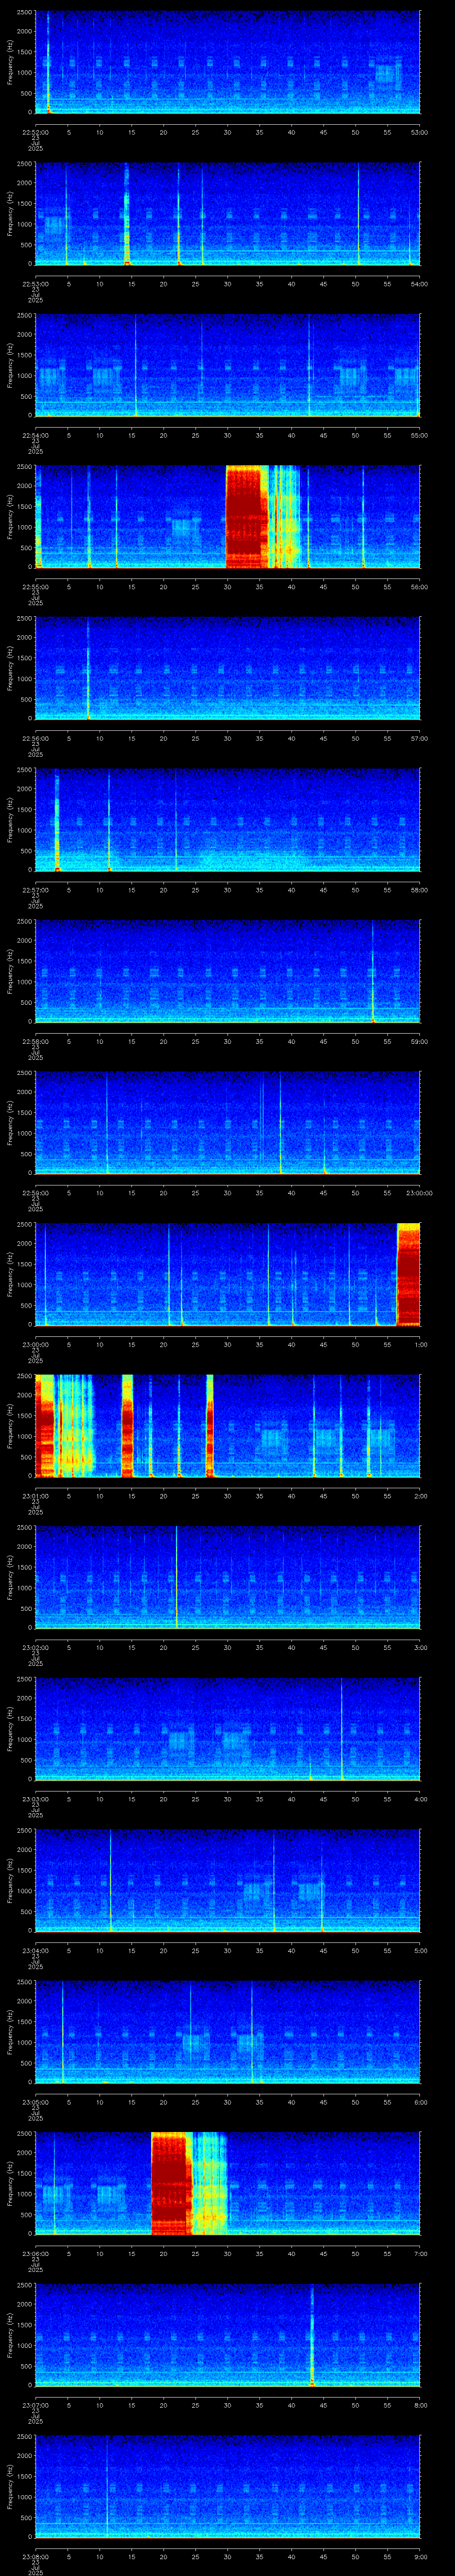Click the 22:56:00 start time label
This screenshot has height=2576, width=455.
coord(35,738)
